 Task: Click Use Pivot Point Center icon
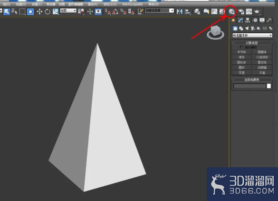tap(81, 12)
